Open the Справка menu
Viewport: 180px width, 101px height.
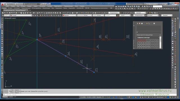[82, 6]
